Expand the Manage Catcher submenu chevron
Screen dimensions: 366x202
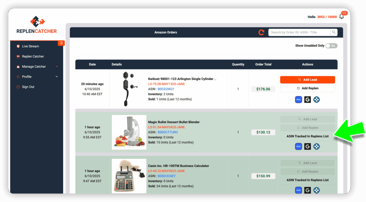point(57,67)
